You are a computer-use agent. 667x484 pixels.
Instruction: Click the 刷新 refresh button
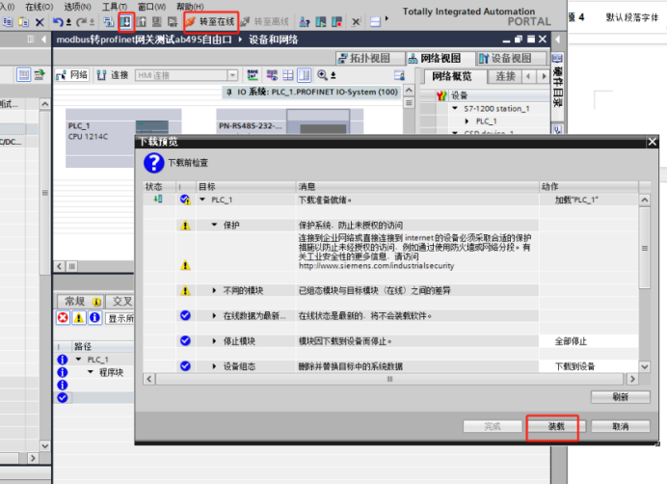click(620, 397)
